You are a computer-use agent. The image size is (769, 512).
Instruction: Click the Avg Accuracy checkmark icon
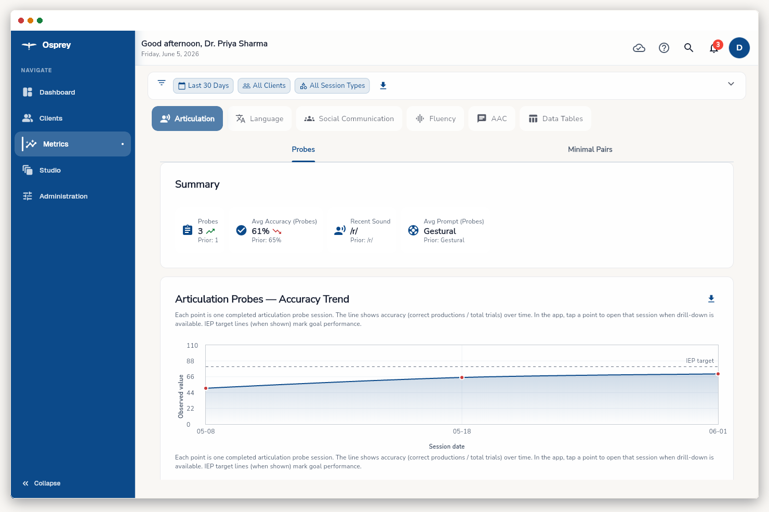coord(241,230)
